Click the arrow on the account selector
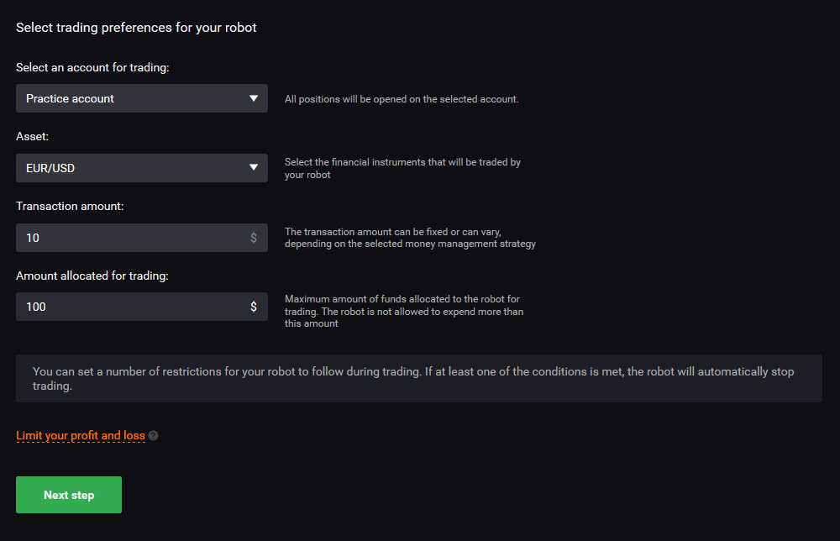 coord(254,98)
